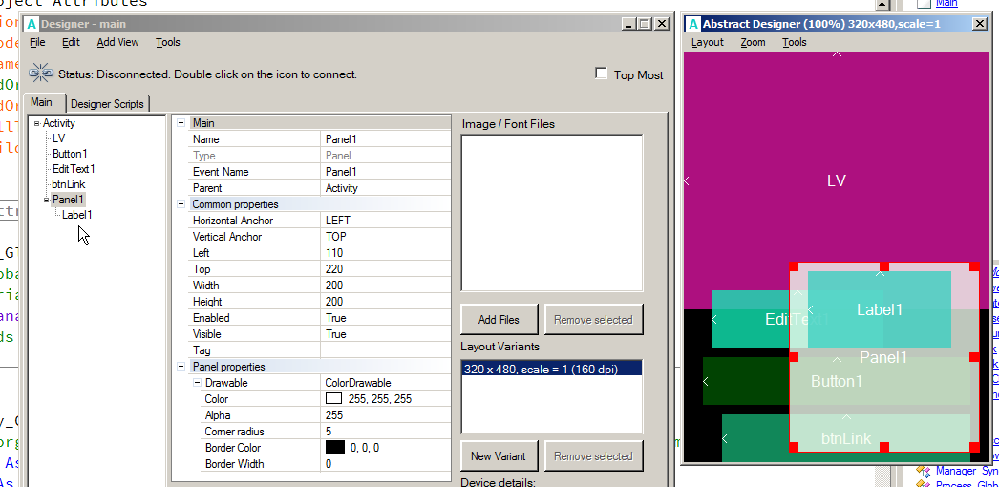Click the Add Files button

[x=499, y=320]
